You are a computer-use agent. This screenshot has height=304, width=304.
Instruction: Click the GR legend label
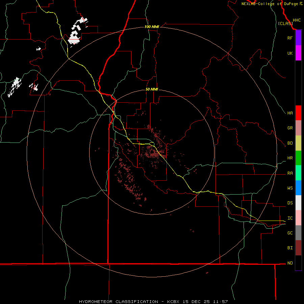[x=290, y=128]
